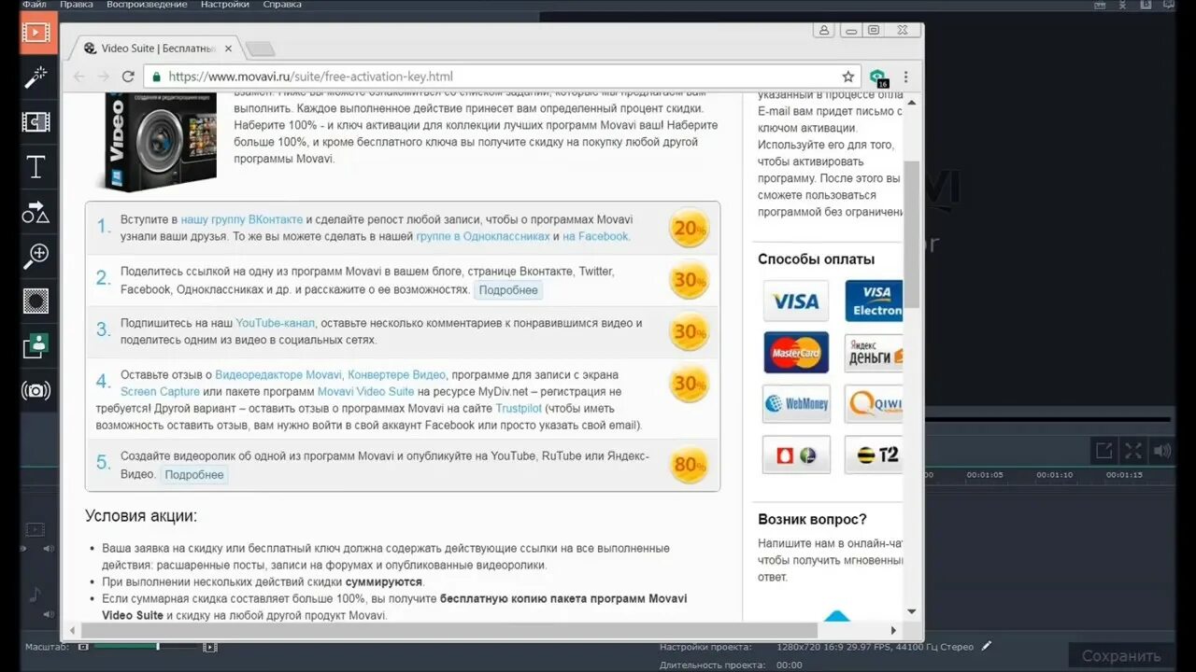This screenshot has height=672, width=1196.
Task: Follow the 'нашу группу ВКонтакте' link
Action: (242, 219)
